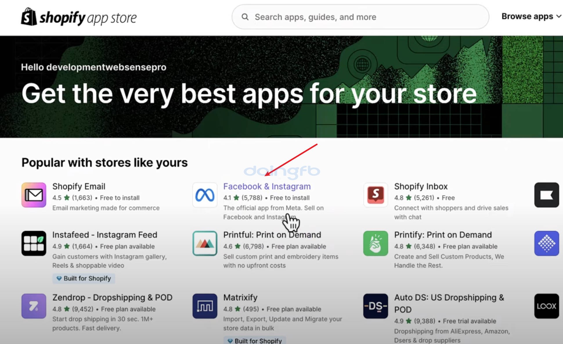
Task: Open the black flag app icon beside Shopify Inbox
Action: pos(546,195)
